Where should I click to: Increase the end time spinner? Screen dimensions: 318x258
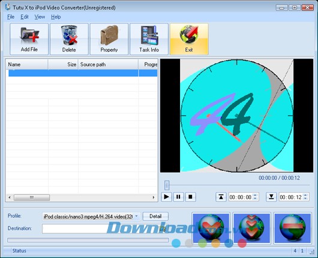tap(305, 195)
